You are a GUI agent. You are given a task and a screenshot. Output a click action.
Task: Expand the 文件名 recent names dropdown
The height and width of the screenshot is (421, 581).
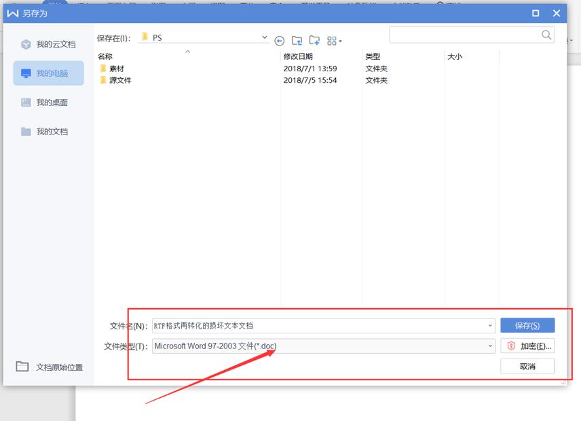click(490, 325)
